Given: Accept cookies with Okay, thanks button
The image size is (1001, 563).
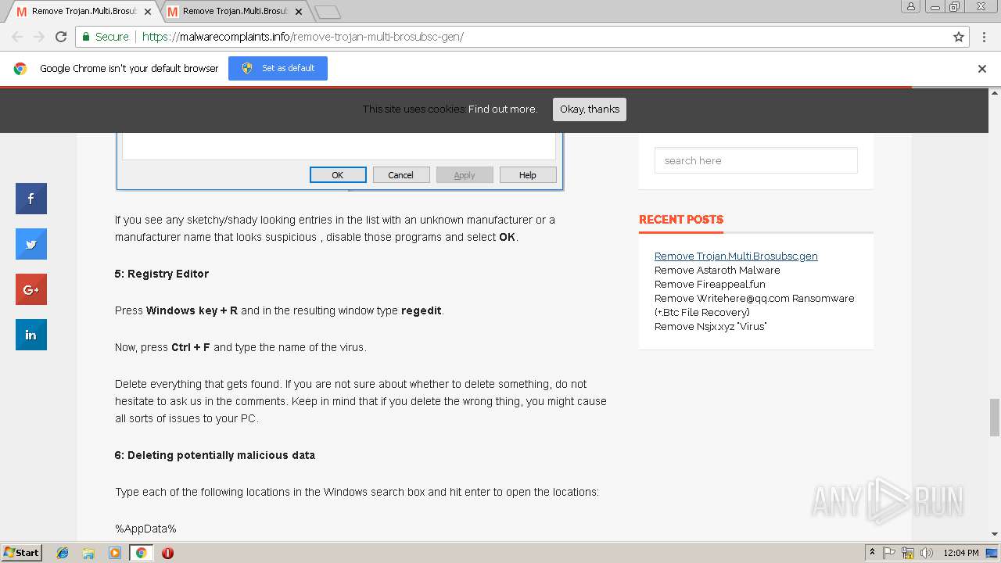Looking at the screenshot, I should [590, 109].
